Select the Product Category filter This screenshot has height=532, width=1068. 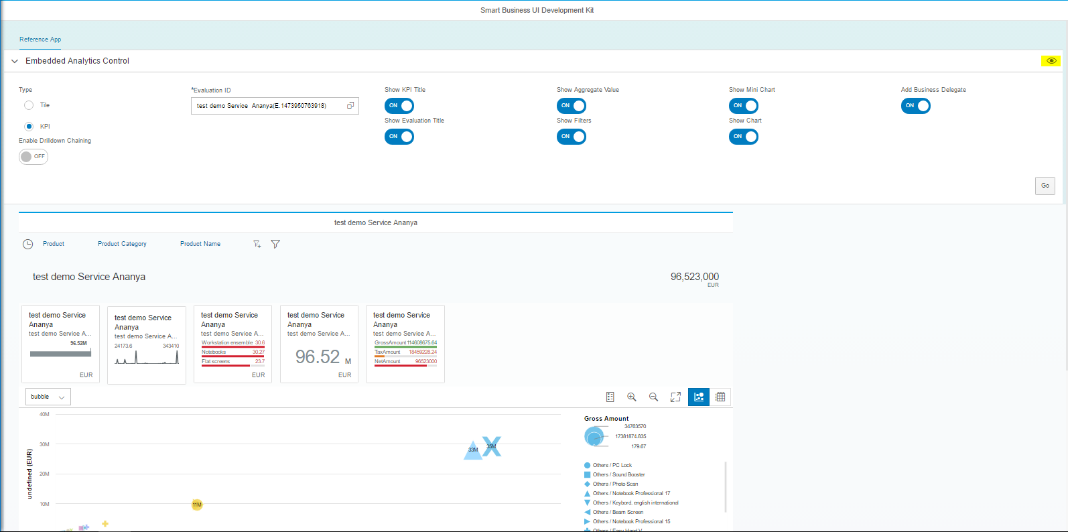[122, 244]
